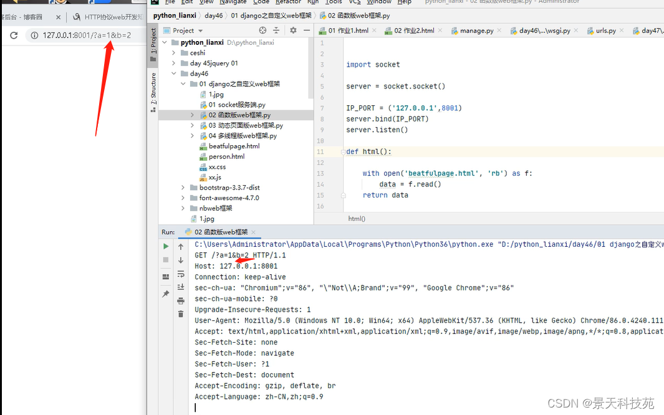Viewport: 664px width, 415px height.
Task: Click the grey Stop square in Run panel
Action: tap(166, 260)
